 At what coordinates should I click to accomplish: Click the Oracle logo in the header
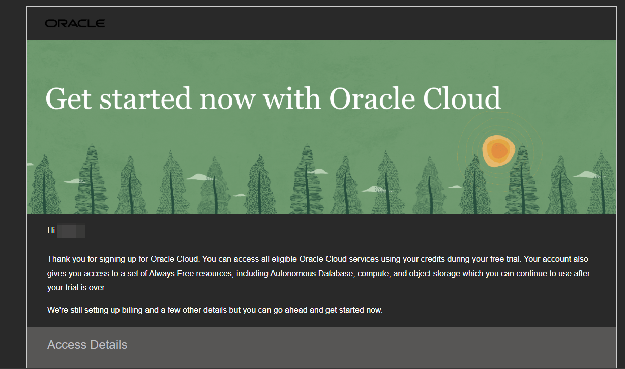pyautogui.click(x=75, y=23)
